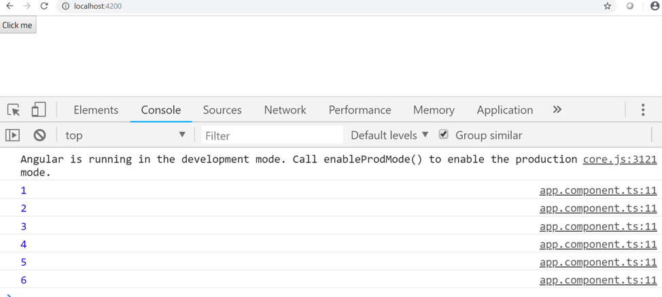The width and height of the screenshot is (662, 297).
Task: Open the Chrome profile account icon
Action: point(655,6)
